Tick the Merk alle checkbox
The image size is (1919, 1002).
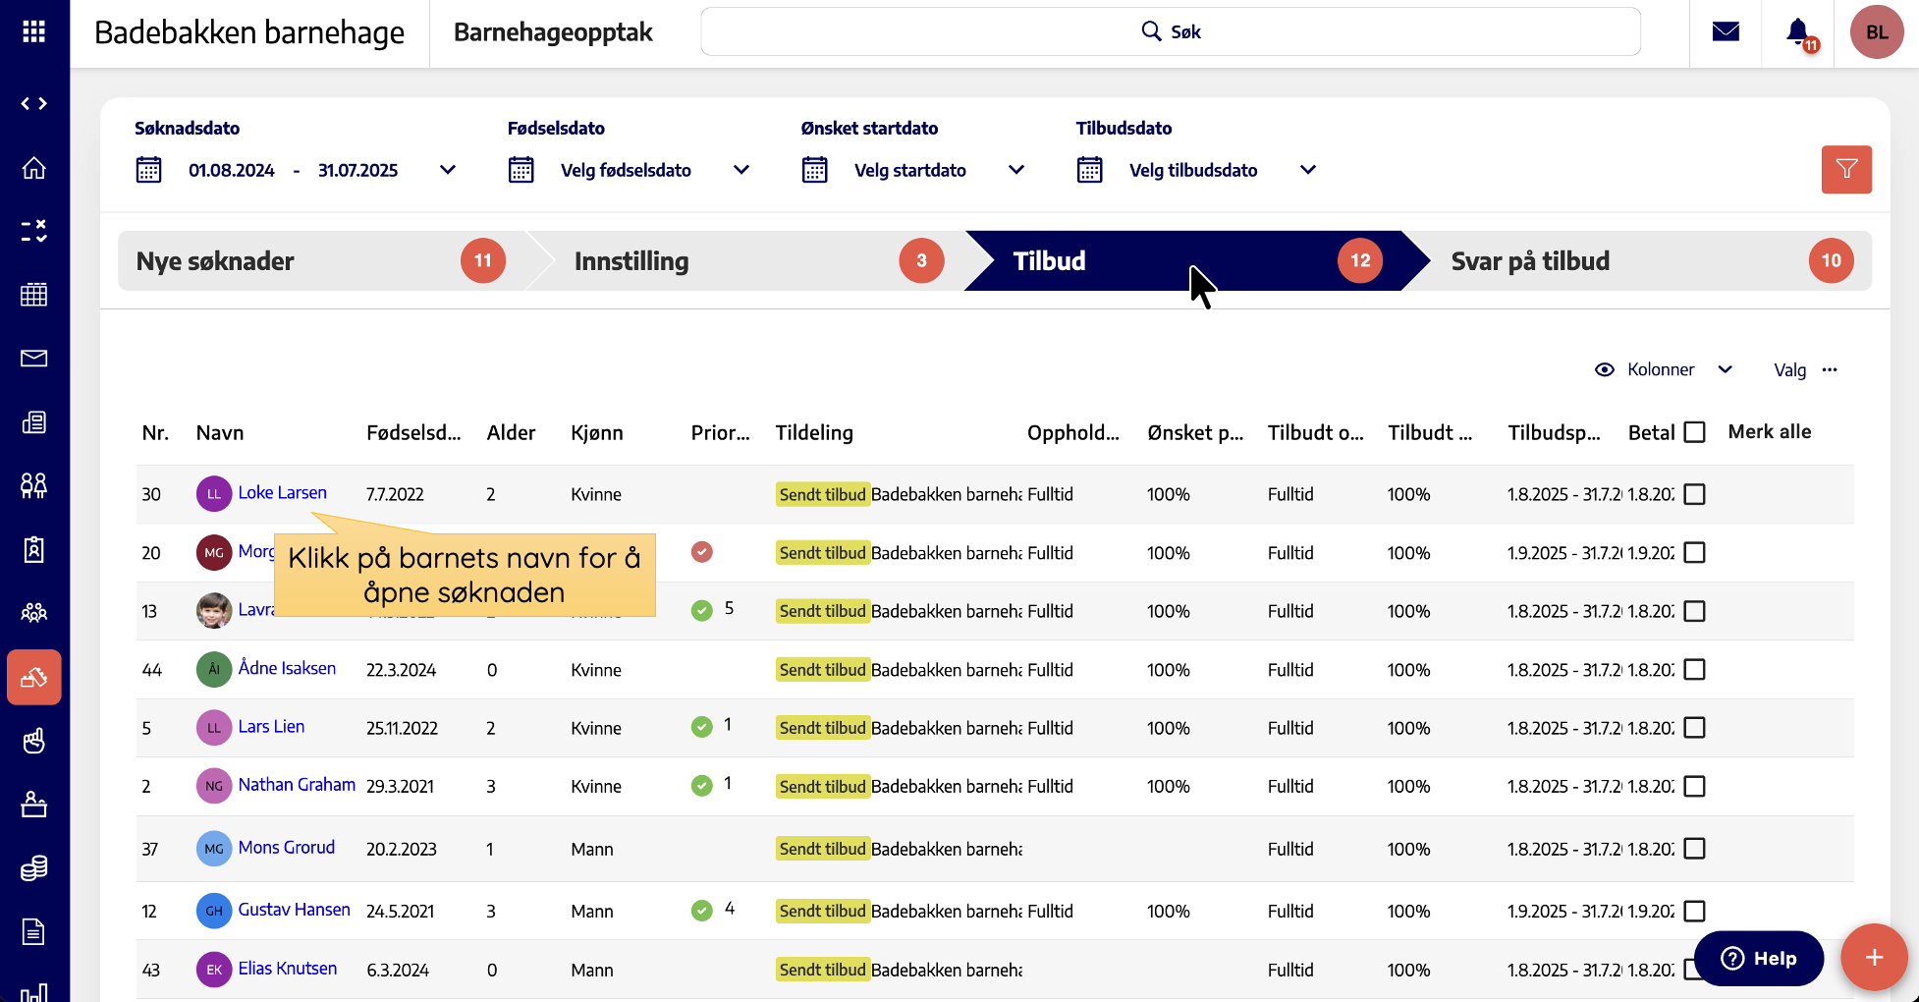[x=1694, y=432]
